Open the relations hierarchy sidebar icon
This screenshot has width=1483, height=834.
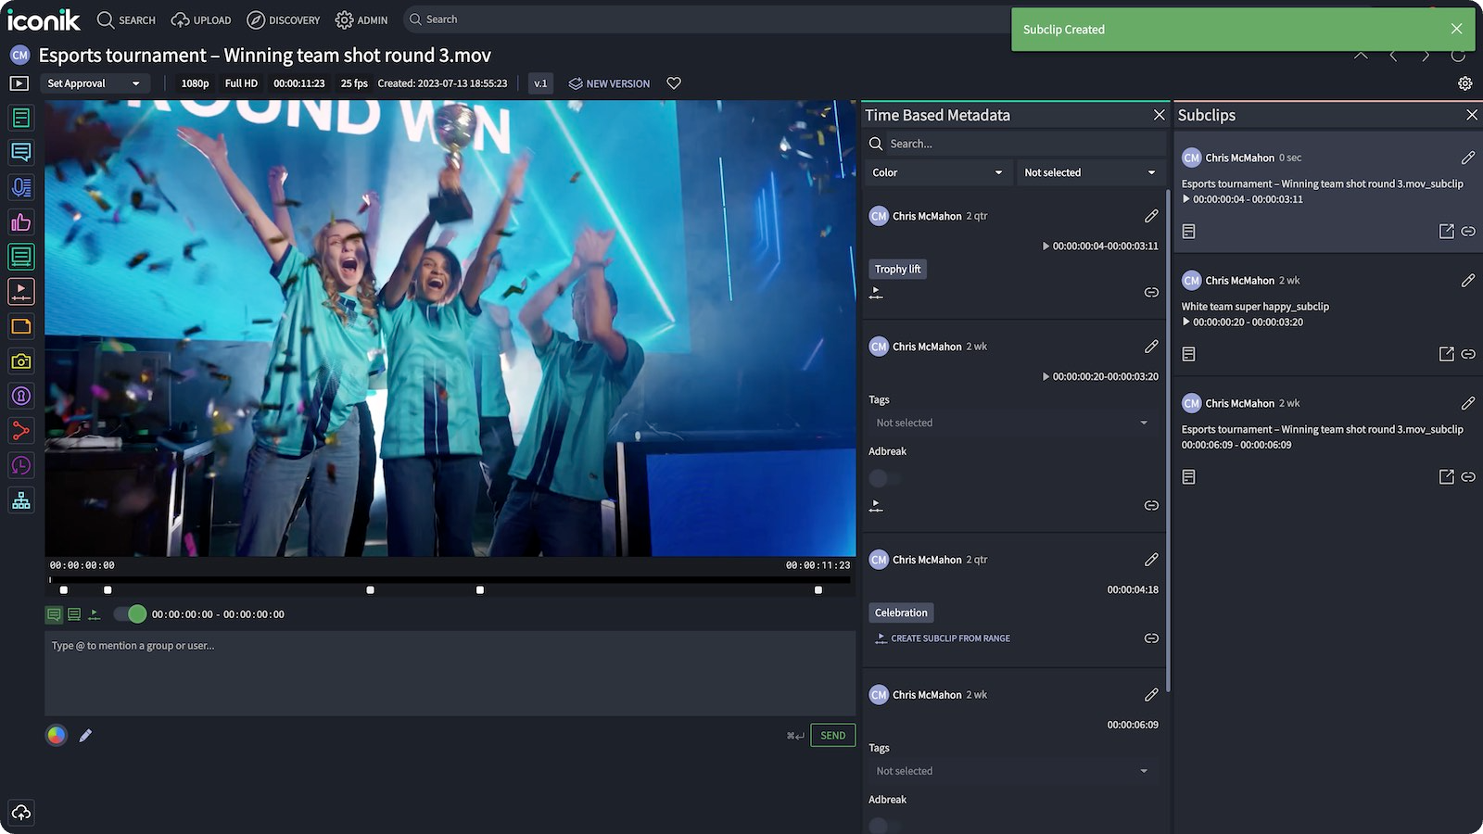pyautogui.click(x=20, y=500)
